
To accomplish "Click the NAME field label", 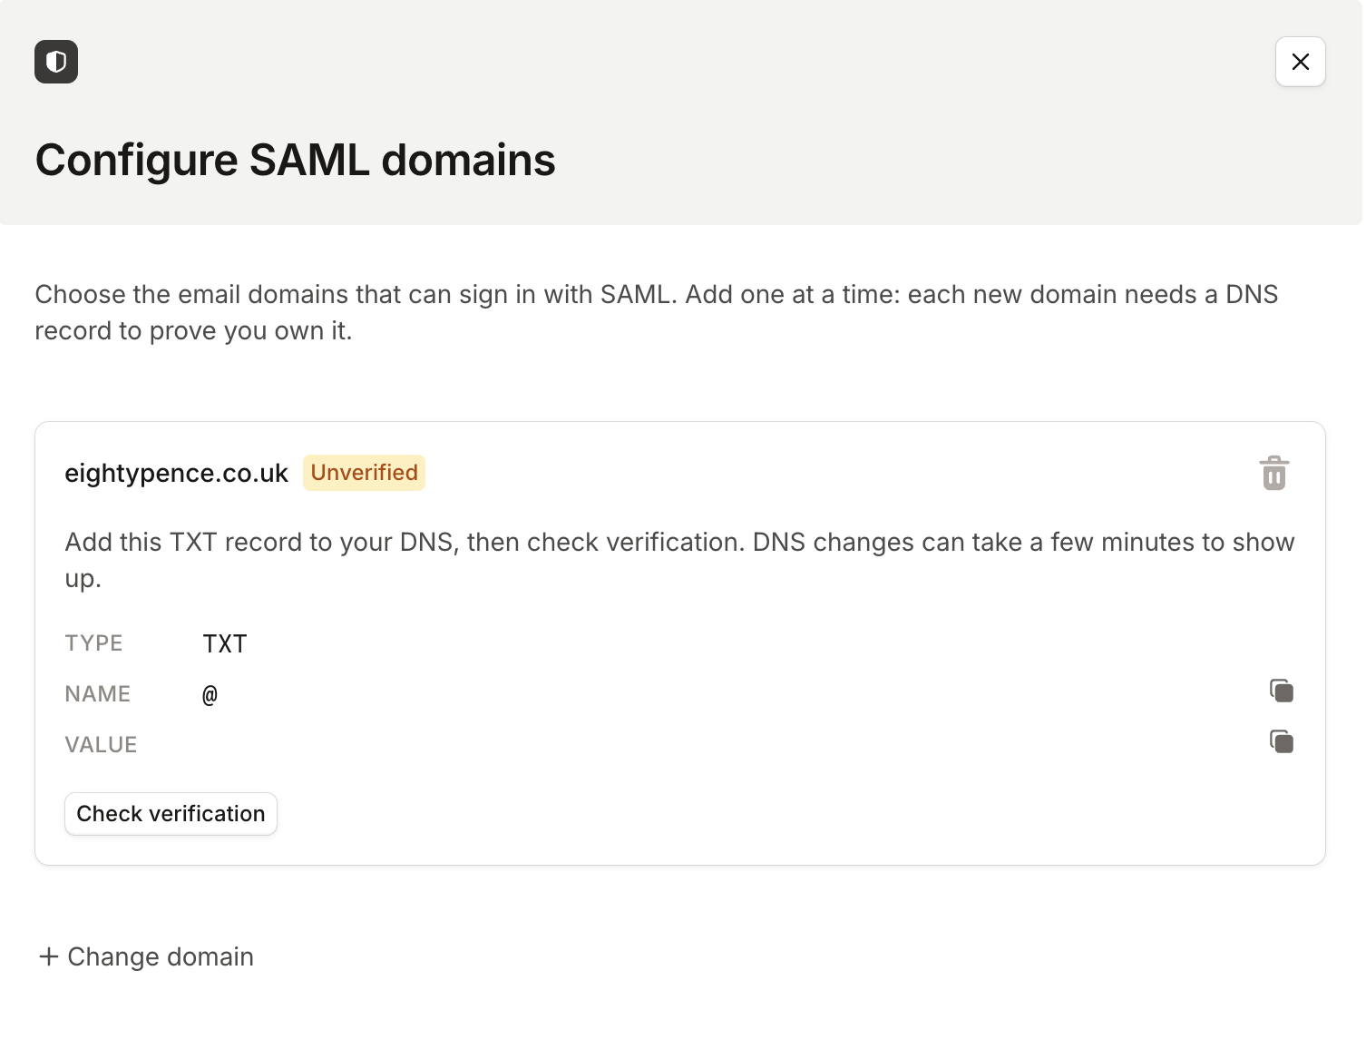I will (x=98, y=694).
